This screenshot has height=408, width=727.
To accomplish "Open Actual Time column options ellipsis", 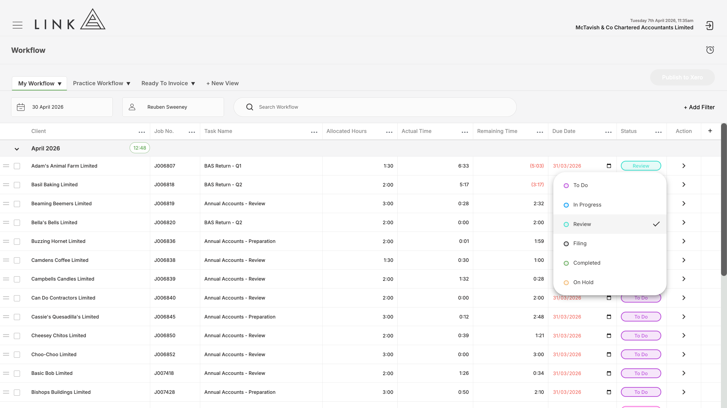I will coord(465,132).
